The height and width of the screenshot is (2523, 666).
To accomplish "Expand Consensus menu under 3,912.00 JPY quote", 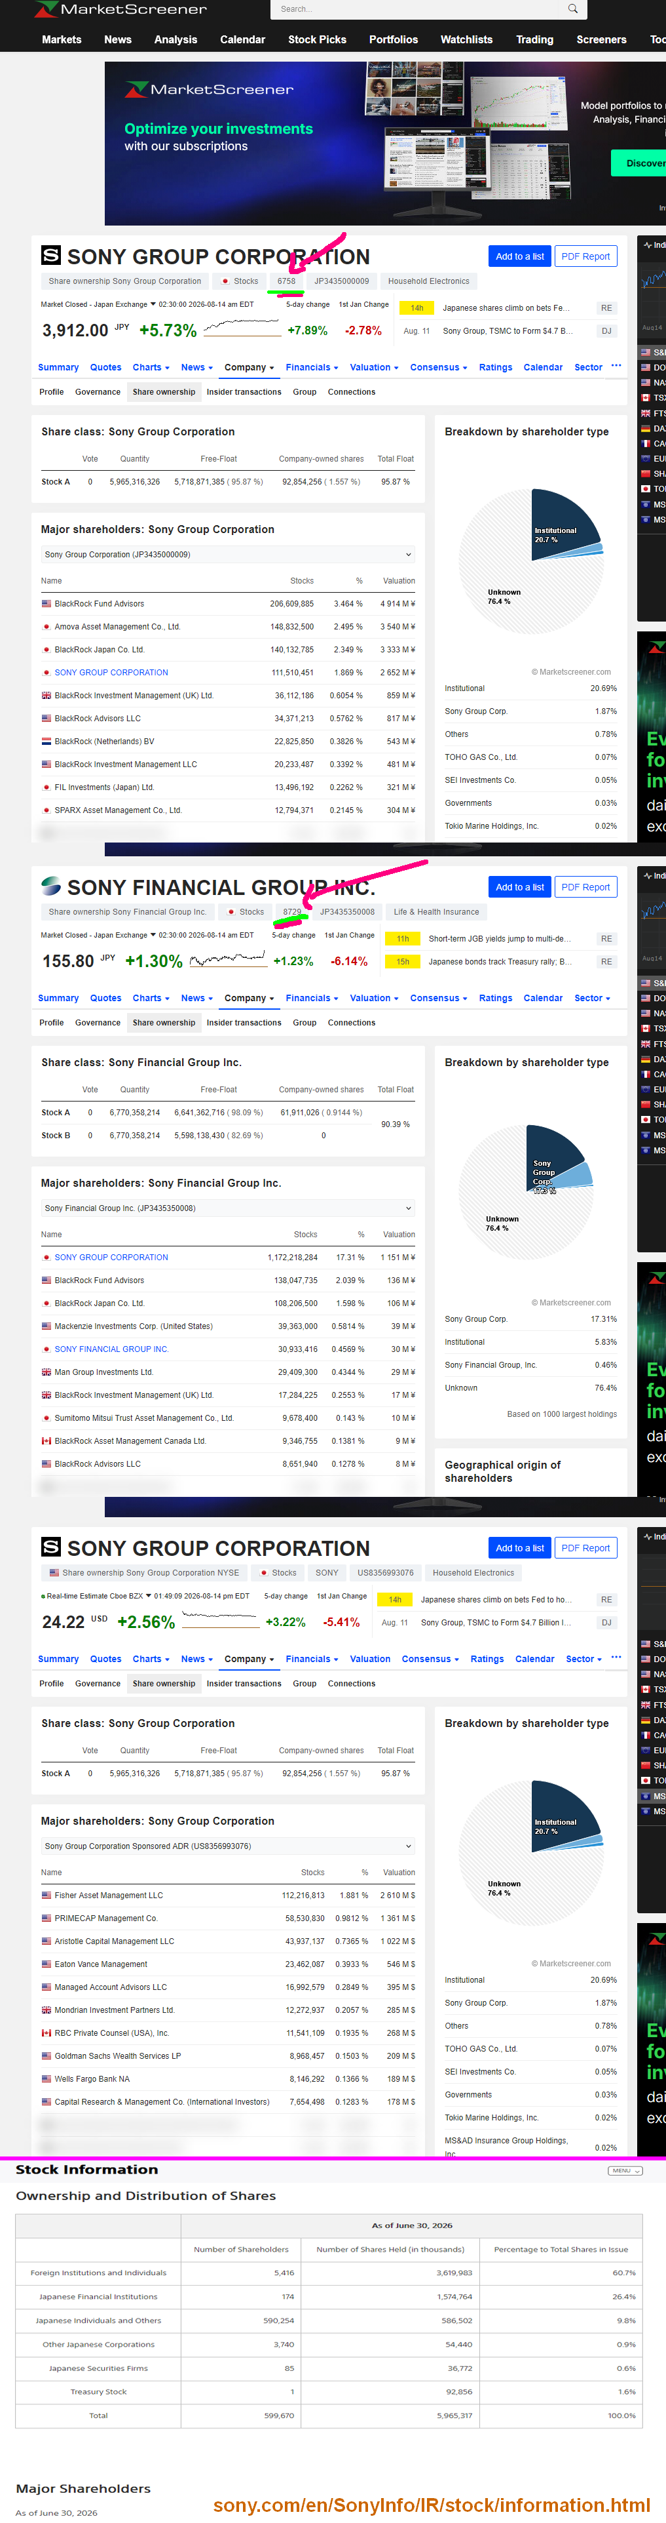I will tap(438, 367).
